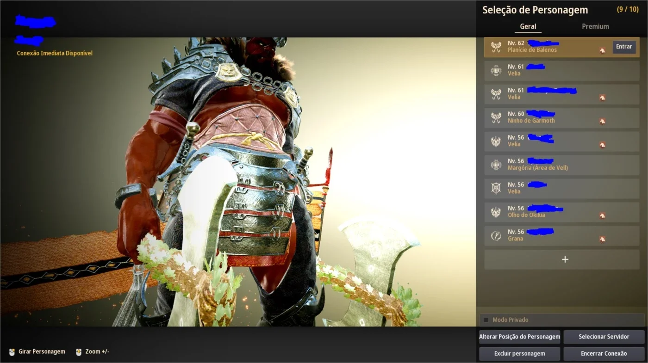Click horse icon on the Nv. 56 Velia row
This screenshot has width=648, height=363.
(602, 145)
